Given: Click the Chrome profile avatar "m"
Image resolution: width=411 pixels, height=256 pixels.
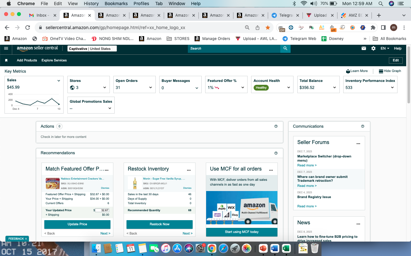Looking at the screenshot, I should coord(394,28).
